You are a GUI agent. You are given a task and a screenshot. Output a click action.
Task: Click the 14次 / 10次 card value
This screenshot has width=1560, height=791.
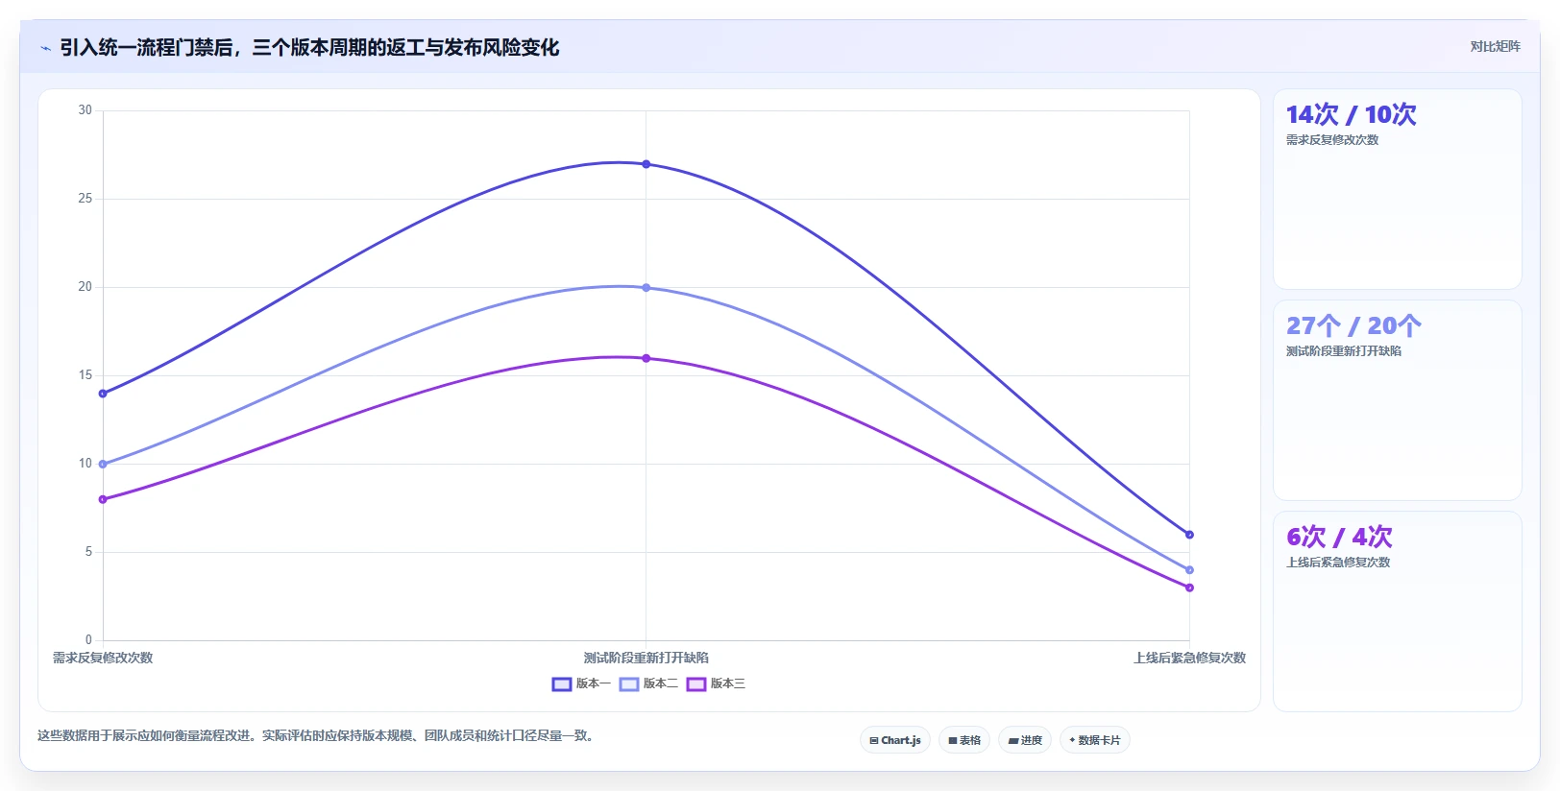tap(1352, 115)
